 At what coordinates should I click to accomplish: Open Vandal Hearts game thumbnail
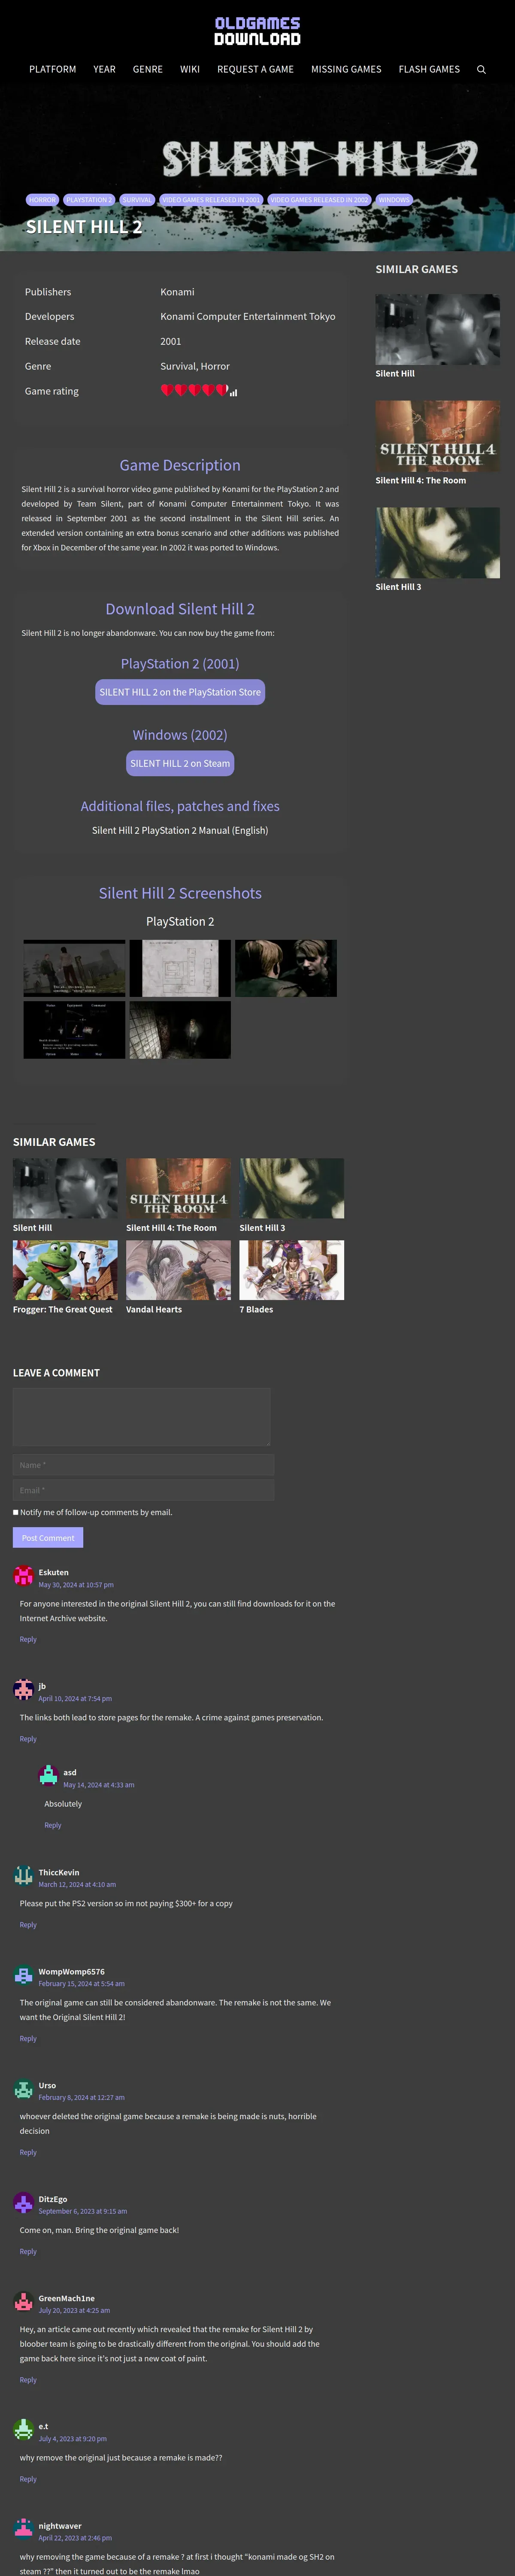pyautogui.click(x=178, y=1270)
